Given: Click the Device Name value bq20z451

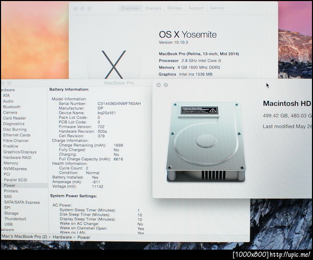Looking at the screenshot, I should (x=107, y=113).
